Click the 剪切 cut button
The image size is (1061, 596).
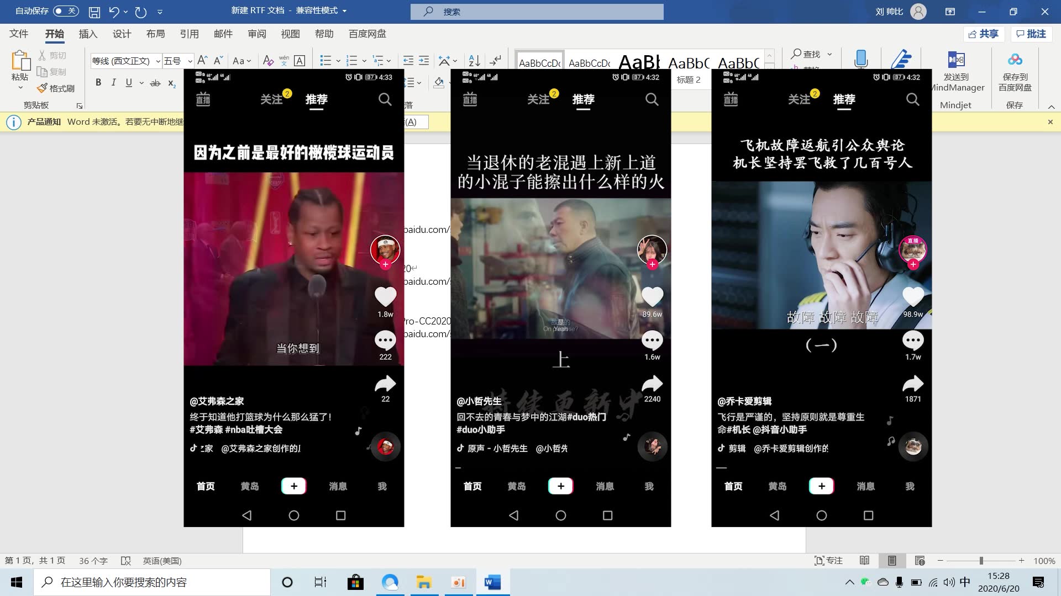click(52, 56)
